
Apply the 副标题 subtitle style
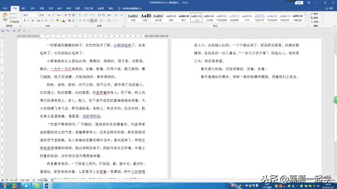[158, 17]
